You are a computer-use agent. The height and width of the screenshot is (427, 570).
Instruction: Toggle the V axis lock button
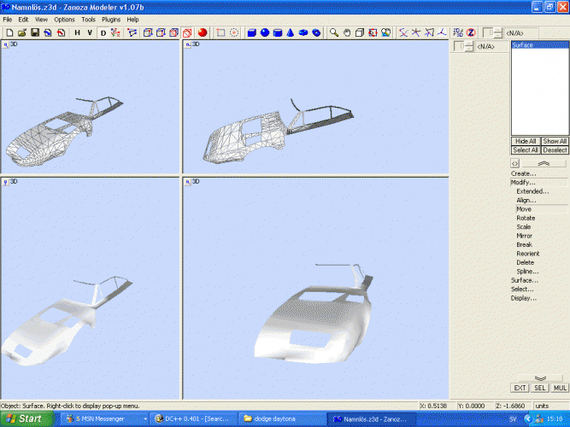tap(90, 32)
